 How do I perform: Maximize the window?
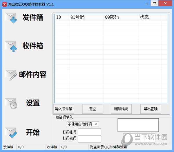154,3
